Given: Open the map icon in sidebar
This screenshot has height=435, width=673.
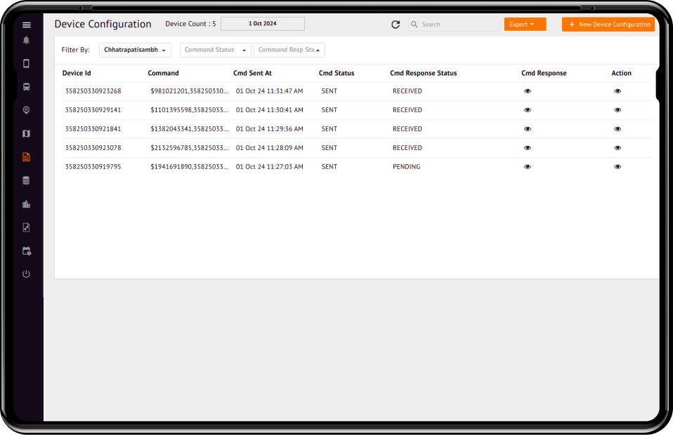Looking at the screenshot, I should 27,133.
